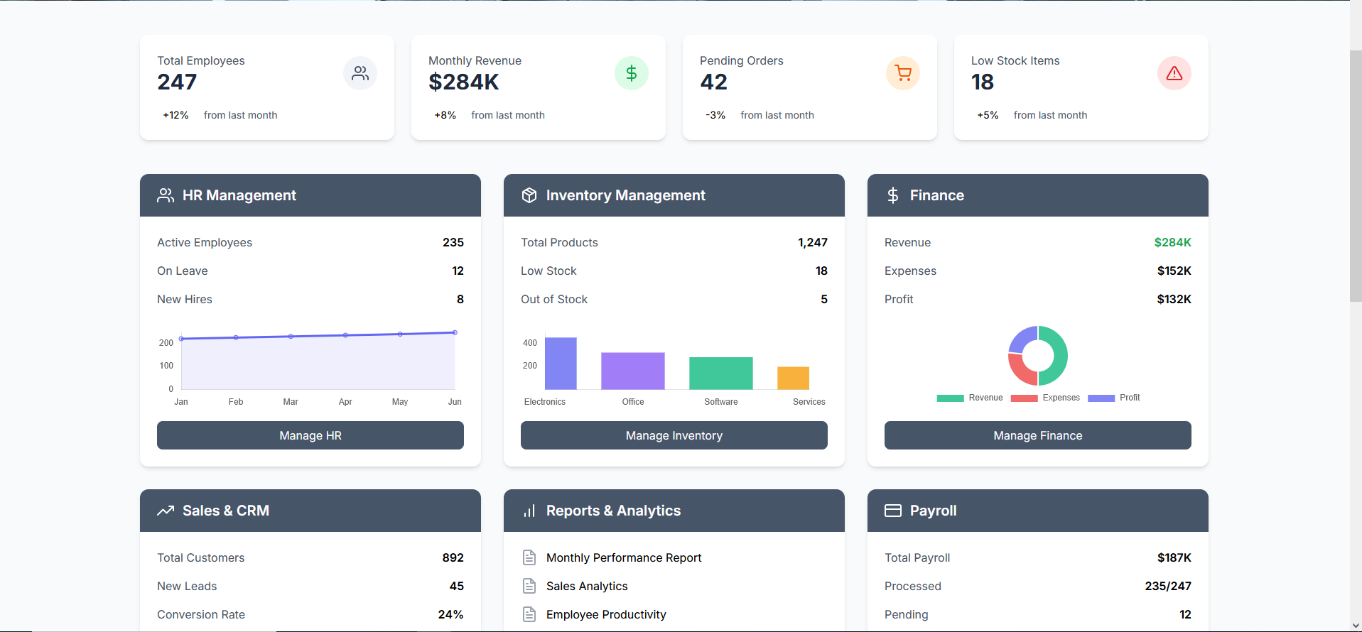This screenshot has width=1362, height=632.
Task: Click the Pending row label in Payroll
Action: 907,614
